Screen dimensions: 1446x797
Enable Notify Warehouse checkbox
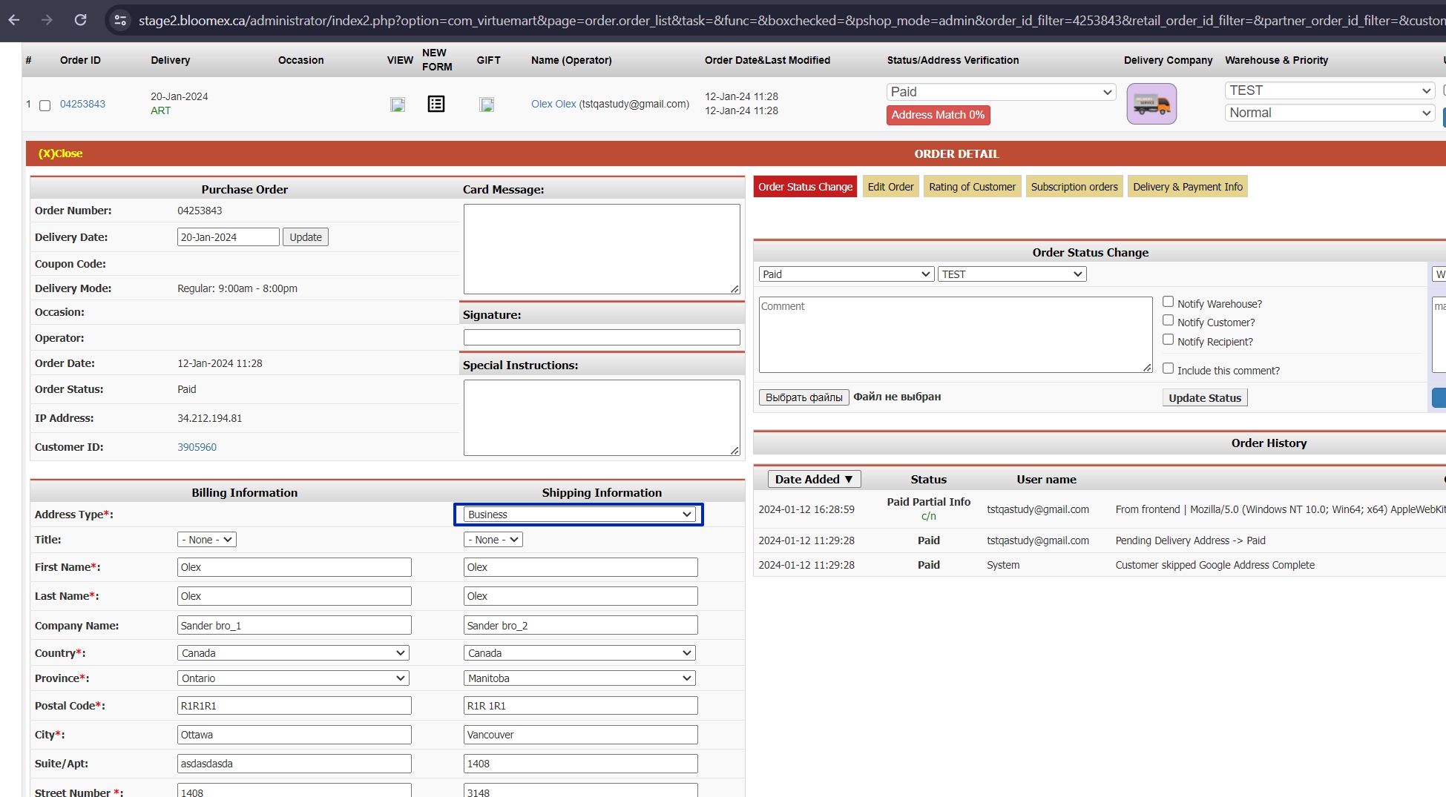coord(1168,302)
